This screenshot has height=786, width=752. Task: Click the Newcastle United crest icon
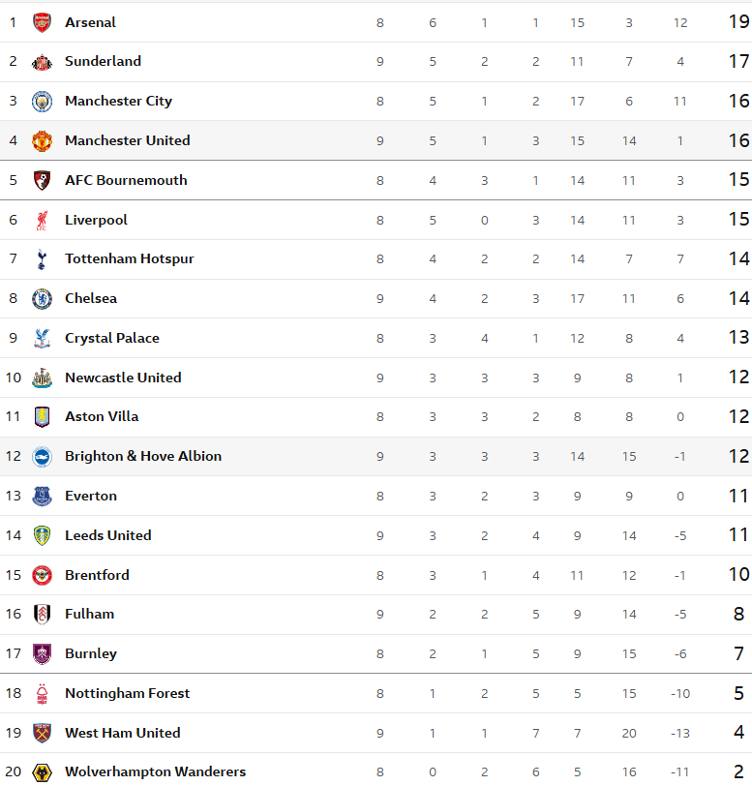(x=42, y=378)
